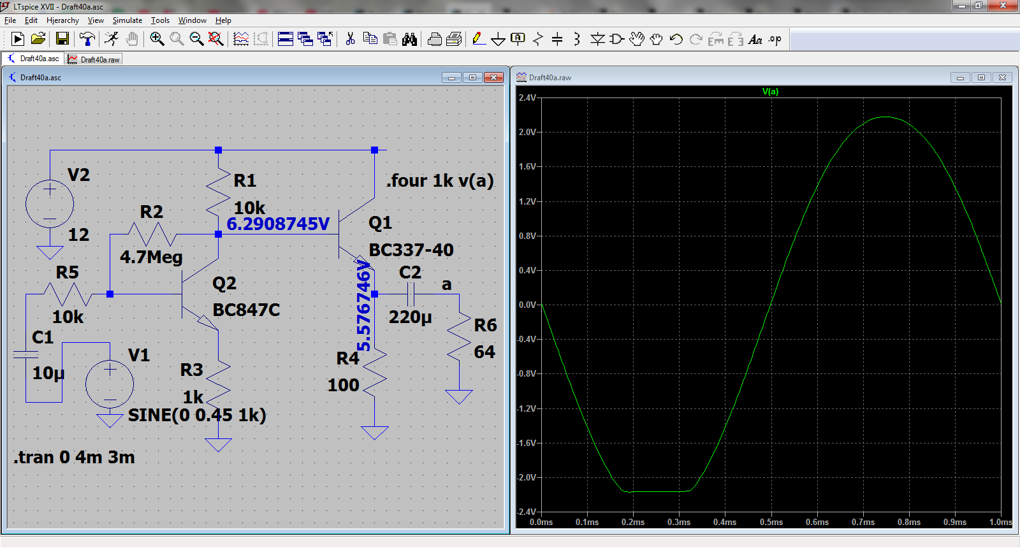1020x548 pixels.
Task: Click the V1 sine source symbol
Action: click(x=110, y=384)
